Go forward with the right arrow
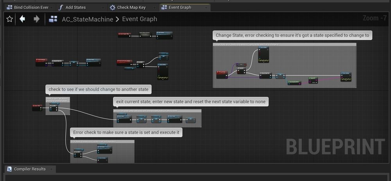Image resolution: width=391 pixels, height=181 pixels. [36, 19]
